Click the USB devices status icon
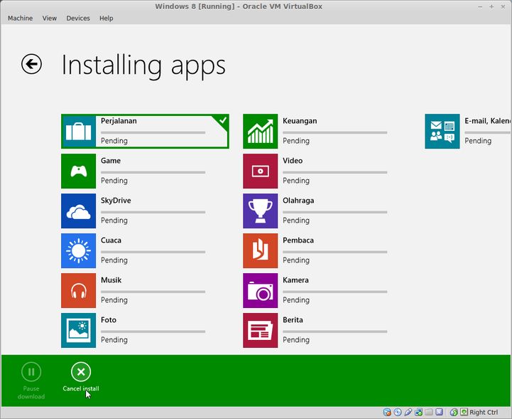The height and width of the screenshot is (419, 512). pos(408,412)
